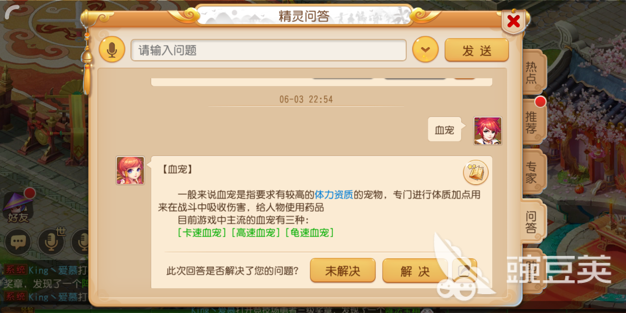Open the 卡速血宠 green link
626x313 pixels.
(x=202, y=233)
